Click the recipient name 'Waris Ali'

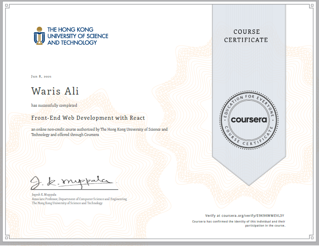(55, 91)
